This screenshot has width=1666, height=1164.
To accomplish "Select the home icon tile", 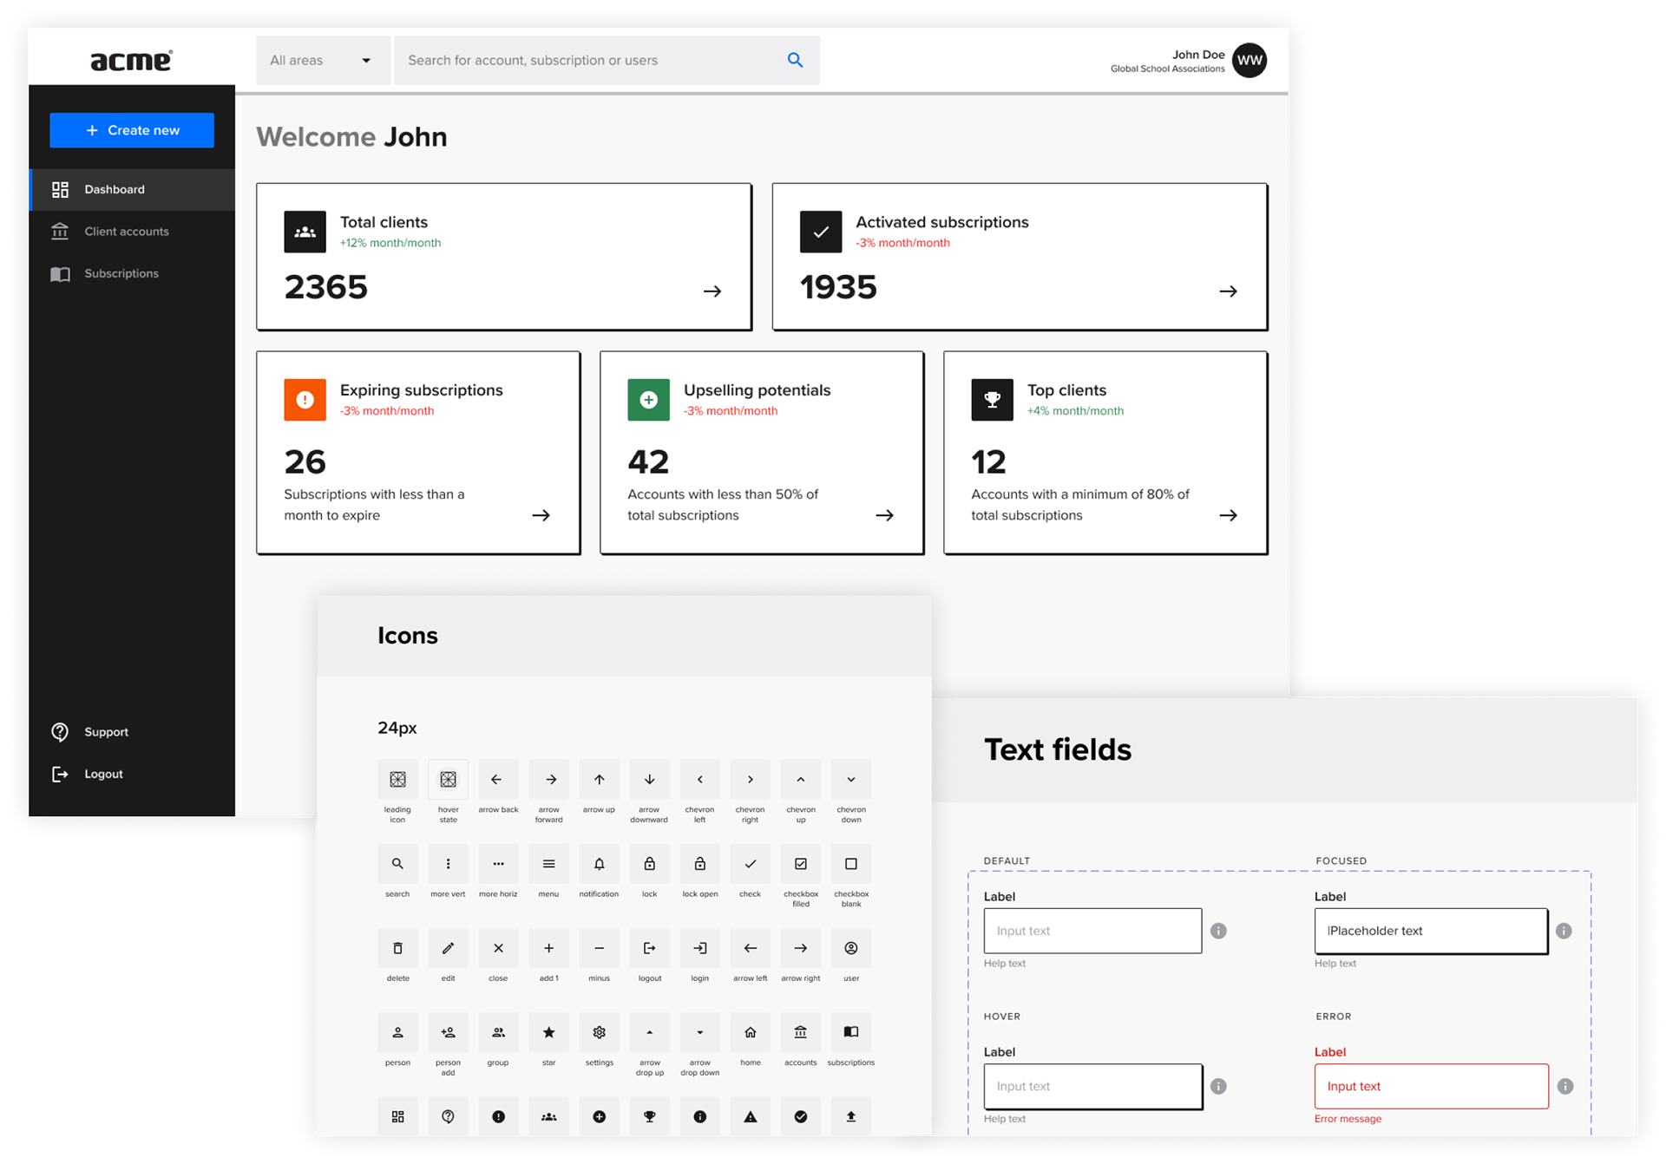I will [750, 1032].
